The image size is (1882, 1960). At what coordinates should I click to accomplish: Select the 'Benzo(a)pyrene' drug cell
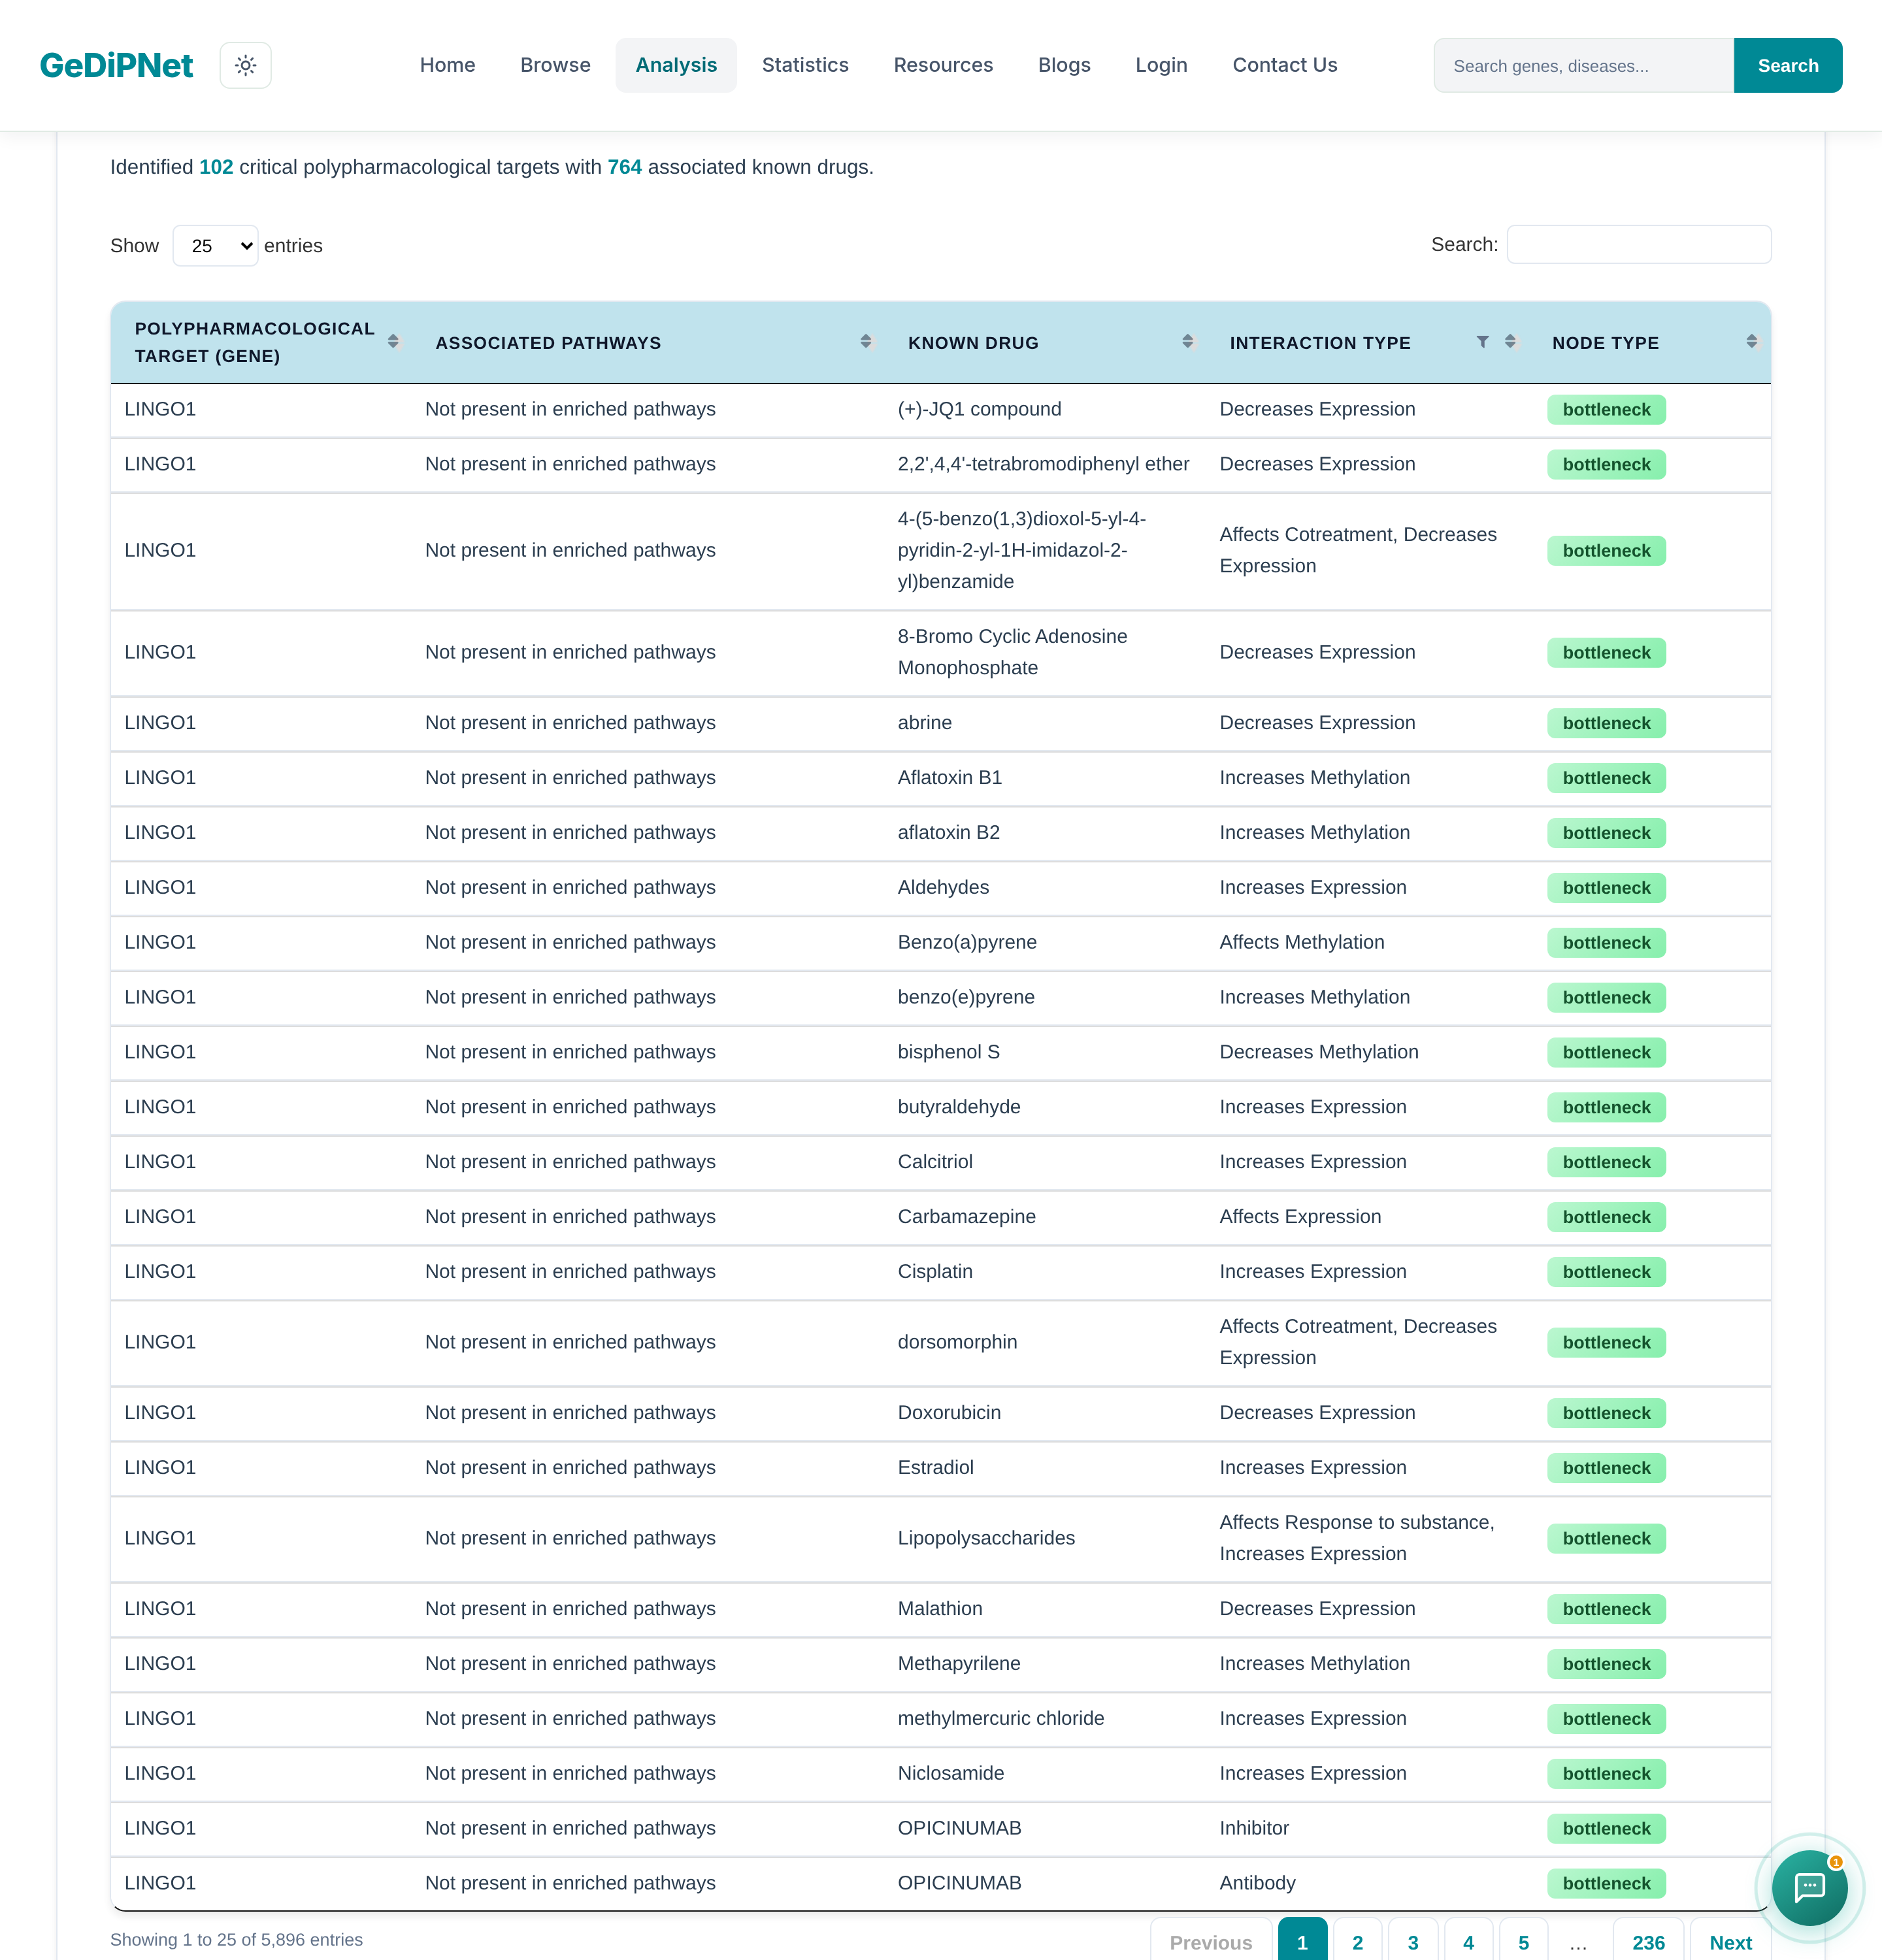tap(967, 942)
